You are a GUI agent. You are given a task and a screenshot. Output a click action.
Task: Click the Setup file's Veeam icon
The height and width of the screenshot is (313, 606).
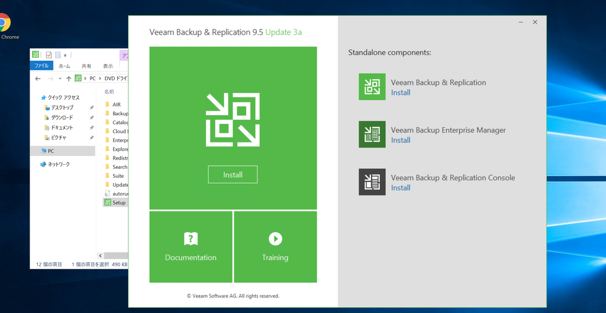[108, 203]
